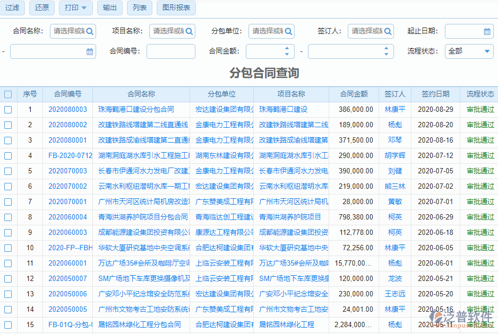Check the row for 青海洪湖养护院项目分包合同
This screenshot has width=498, height=334.
8,217
